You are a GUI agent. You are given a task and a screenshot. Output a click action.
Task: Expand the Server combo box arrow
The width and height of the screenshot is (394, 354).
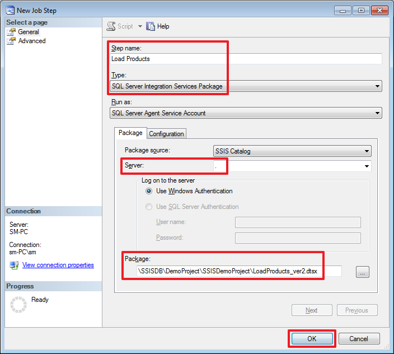click(x=367, y=166)
